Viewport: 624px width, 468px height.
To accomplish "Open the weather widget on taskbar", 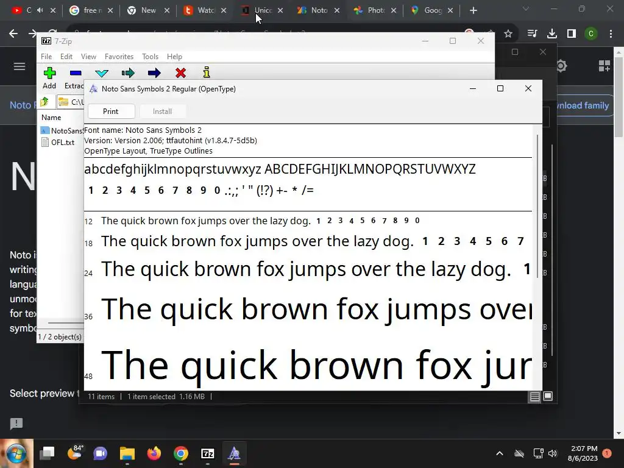I will coord(74,453).
